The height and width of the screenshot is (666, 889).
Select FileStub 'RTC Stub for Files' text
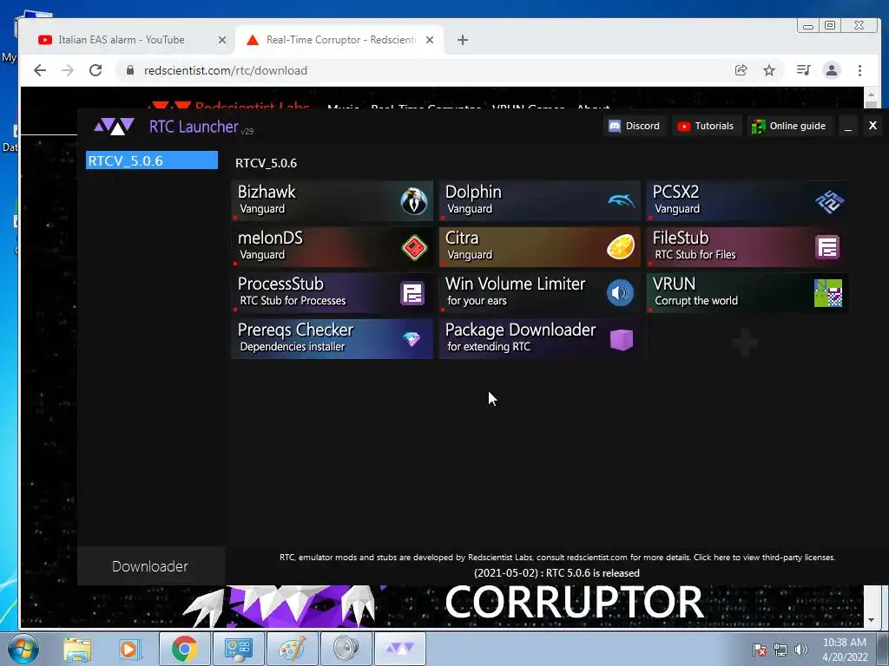pos(695,255)
